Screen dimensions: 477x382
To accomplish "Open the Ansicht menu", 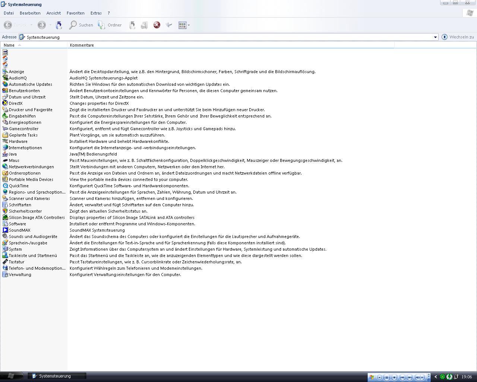I will point(54,13).
